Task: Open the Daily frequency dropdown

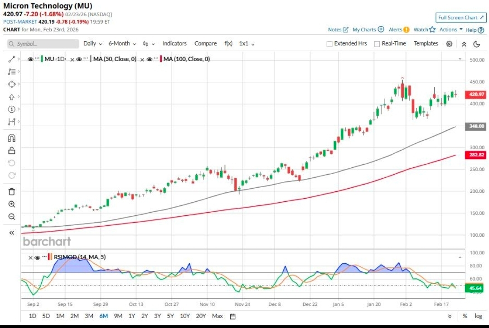Action: click(92, 43)
